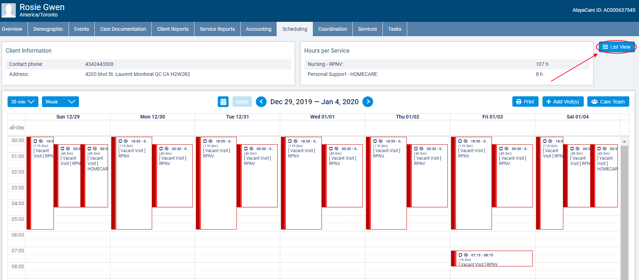Go to previous week arrow
This screenshot has width=639, height=280.
pyautogui.click(x=261, y=102)
